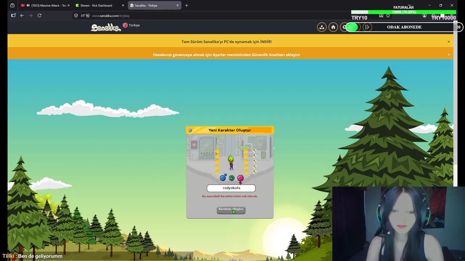
Task: Open the fourth color wheel in character dialog
Action: [x=255, y=167]
